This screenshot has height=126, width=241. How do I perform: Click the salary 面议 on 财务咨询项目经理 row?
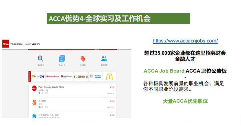pos(112,115)
